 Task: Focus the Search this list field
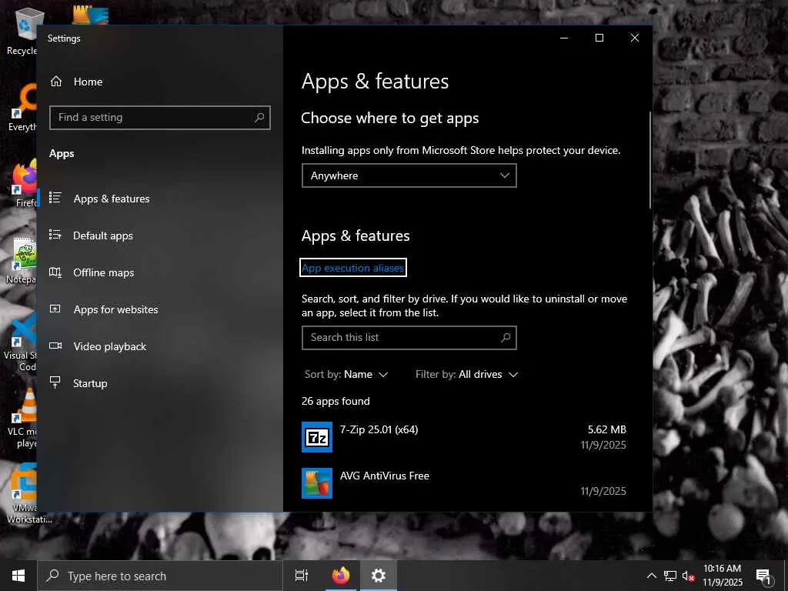tap(409, 338)
